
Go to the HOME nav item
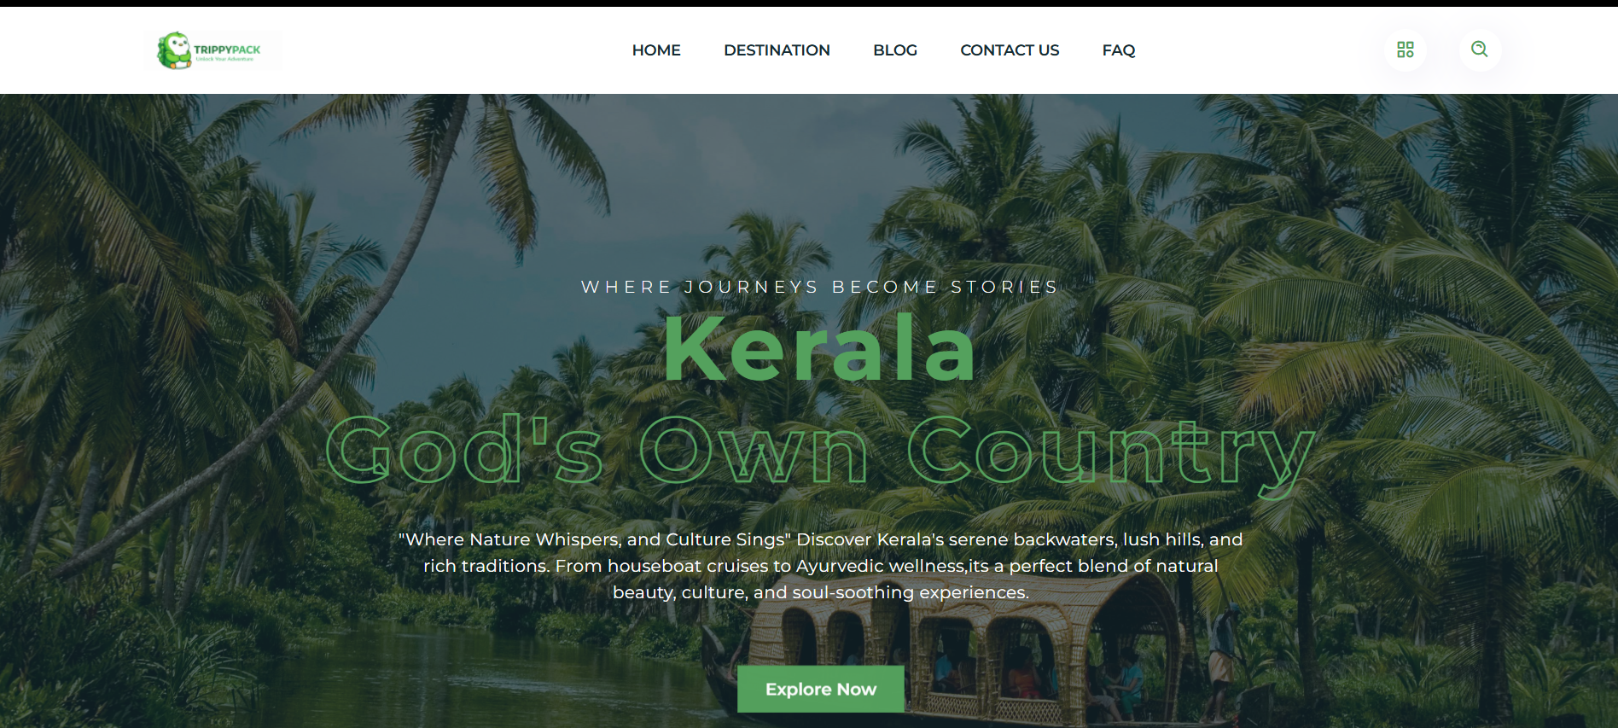[x=656, y=50]
